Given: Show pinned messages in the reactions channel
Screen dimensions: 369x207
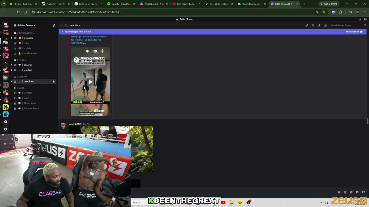Looking at the screenshot, I should [x=319, y=25].
